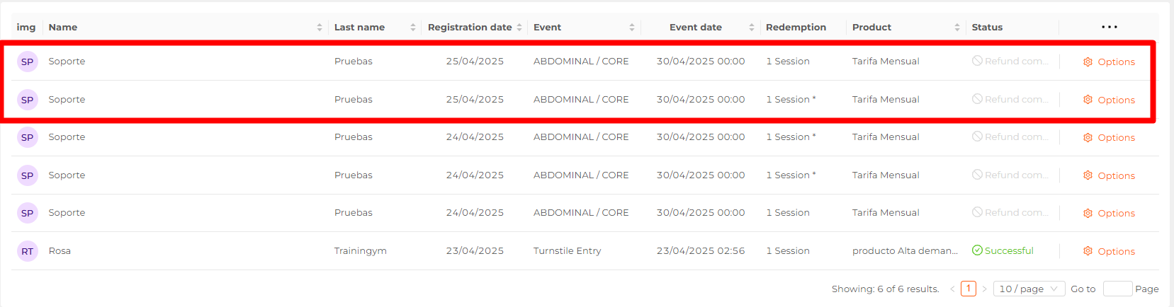Open Options for second 25/04/2025 row
The height and width of the screenshot is (307, 1174).
pos(1109,100)
